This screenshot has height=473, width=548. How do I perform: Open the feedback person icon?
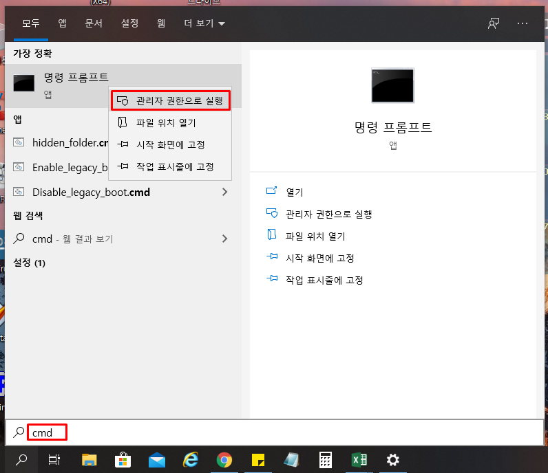tap(494, 23)
